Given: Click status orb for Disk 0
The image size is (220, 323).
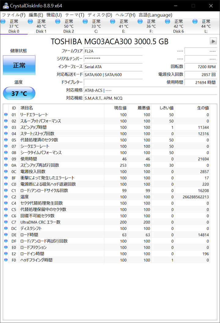Looking at the screenshot, I should (3, 21).
